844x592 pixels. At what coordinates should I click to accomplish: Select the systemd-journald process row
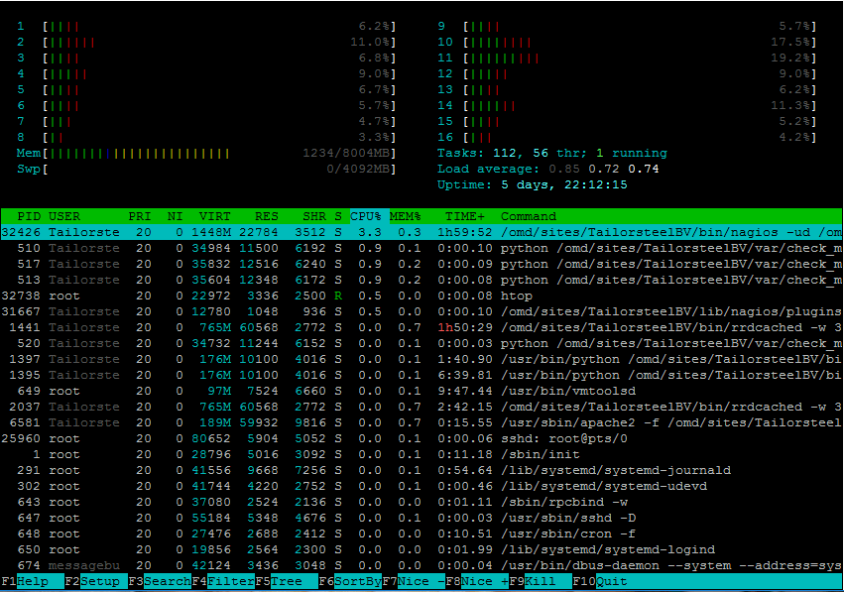coord(422,470)
